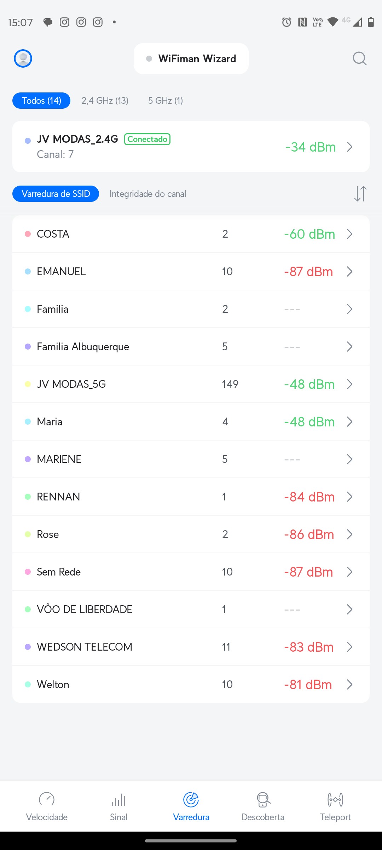Switch to the 5 GHz (1) filter
Screen dimensions: 382x850
[x=166, y=101]
